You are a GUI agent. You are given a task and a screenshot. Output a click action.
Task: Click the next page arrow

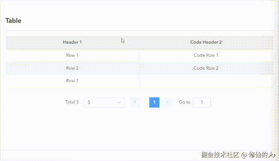pos(167,102)
